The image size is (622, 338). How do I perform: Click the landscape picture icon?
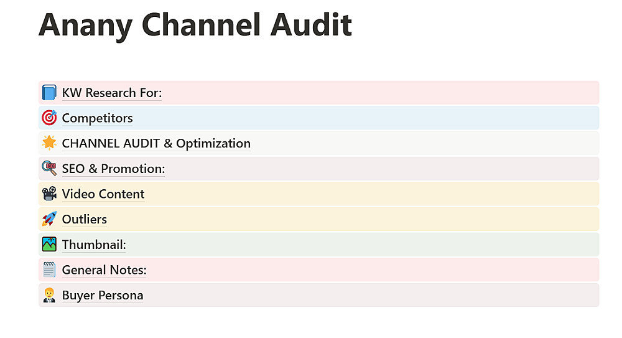[x=49, y=245]
